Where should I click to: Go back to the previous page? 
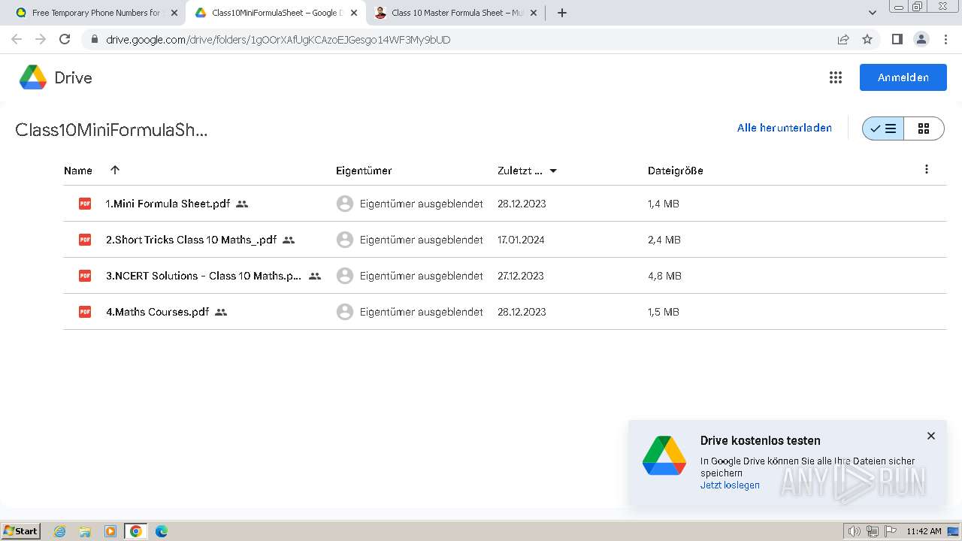click(17, 39)
